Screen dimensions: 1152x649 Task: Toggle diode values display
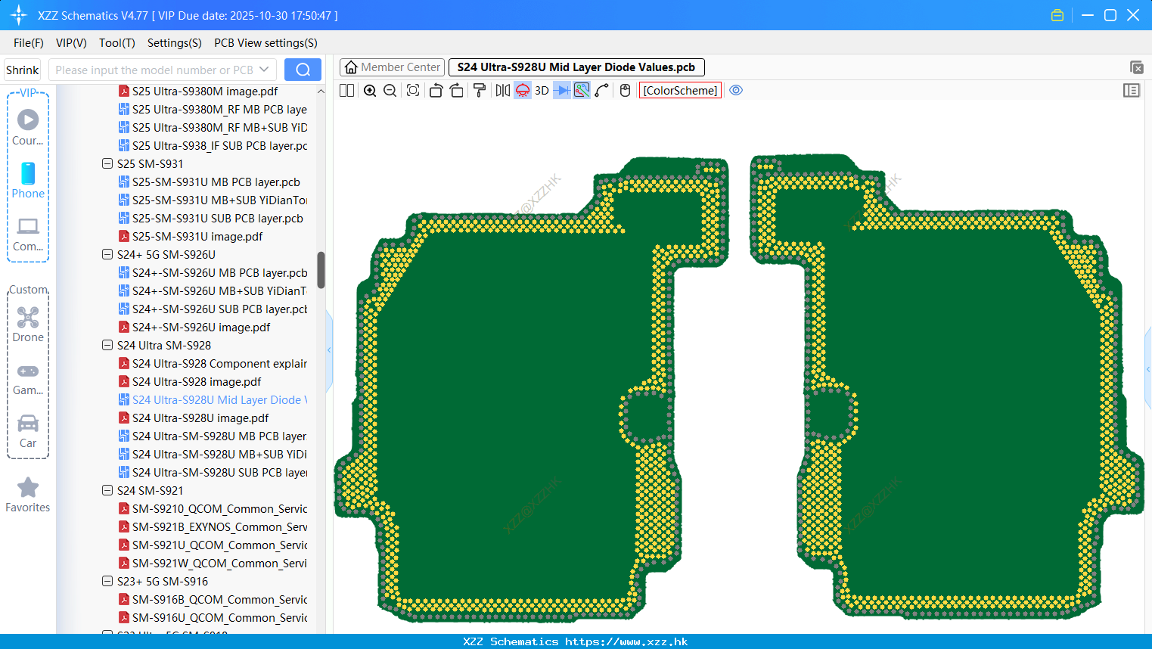click(x=562, y=90)
